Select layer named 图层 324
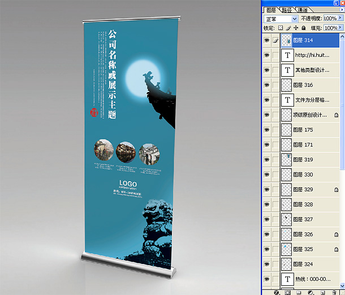This screenshot has height=295, width=345. click(303, 264)
